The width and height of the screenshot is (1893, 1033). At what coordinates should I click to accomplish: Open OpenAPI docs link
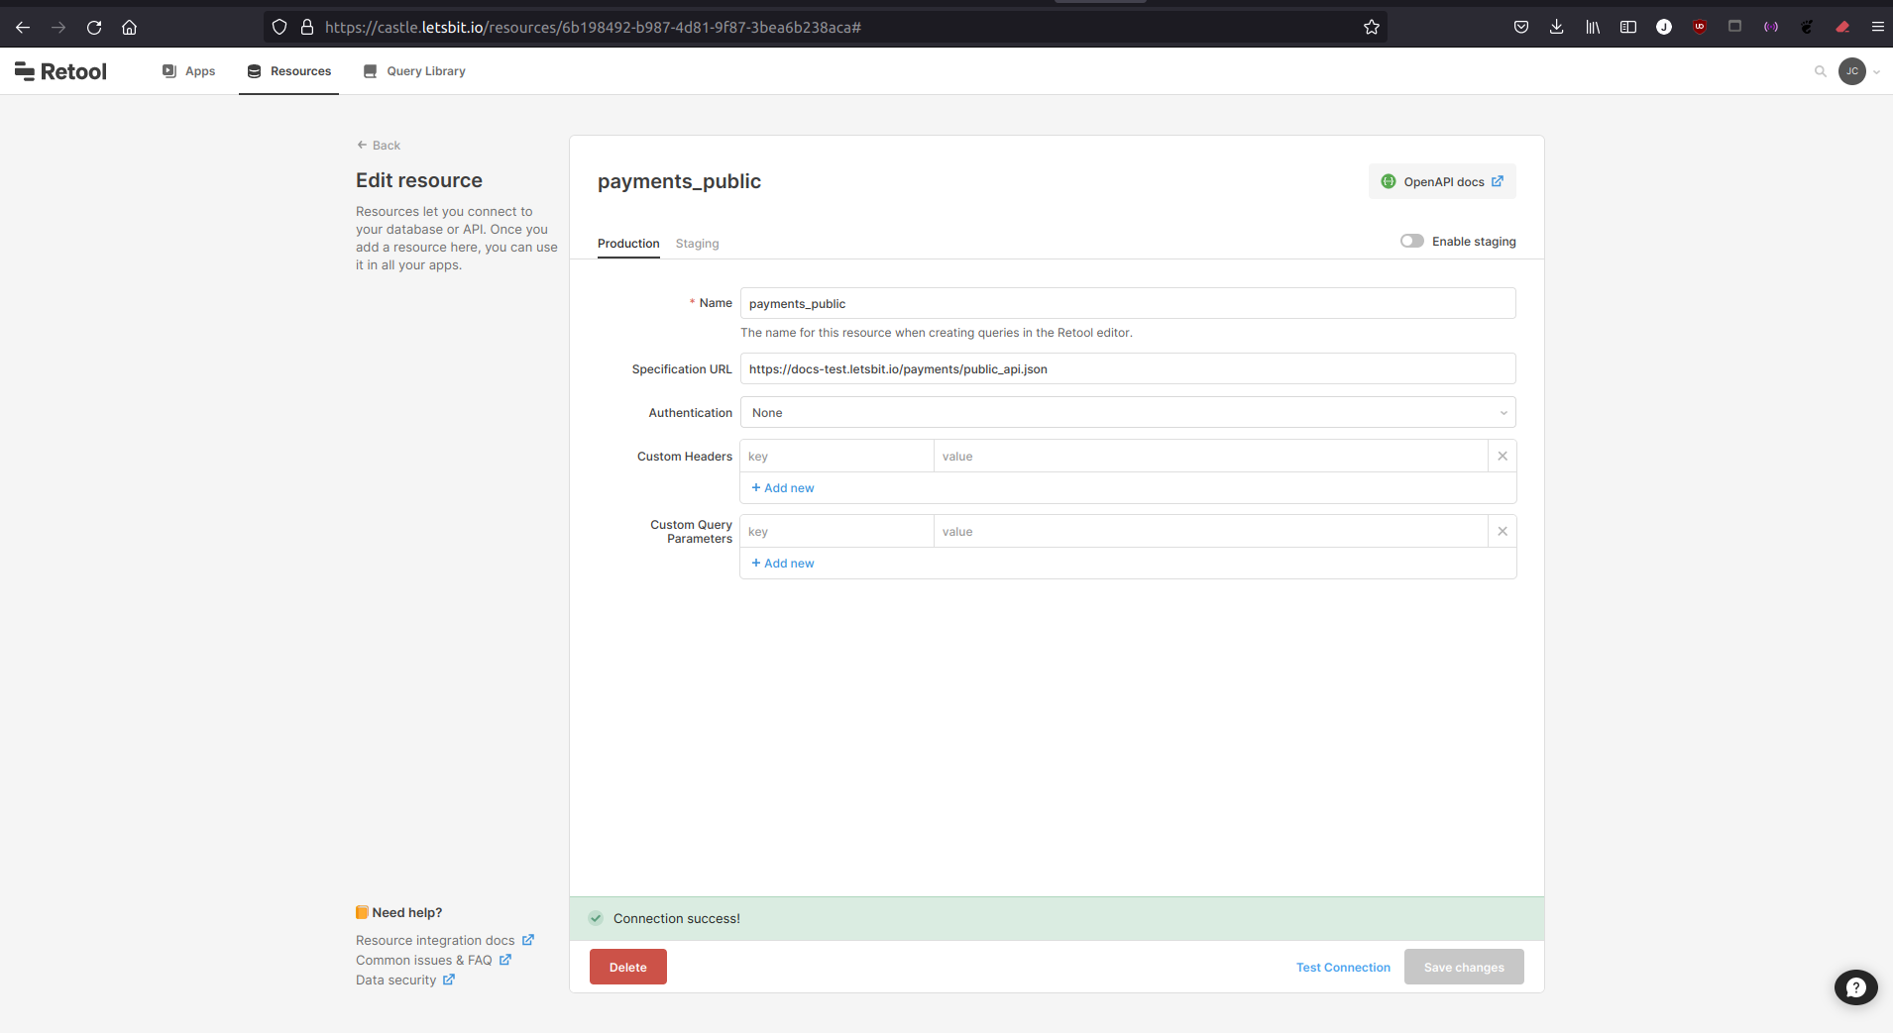pos(1442,182)
